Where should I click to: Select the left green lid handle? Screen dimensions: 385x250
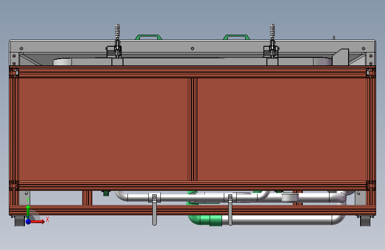[x=148, y=37]
